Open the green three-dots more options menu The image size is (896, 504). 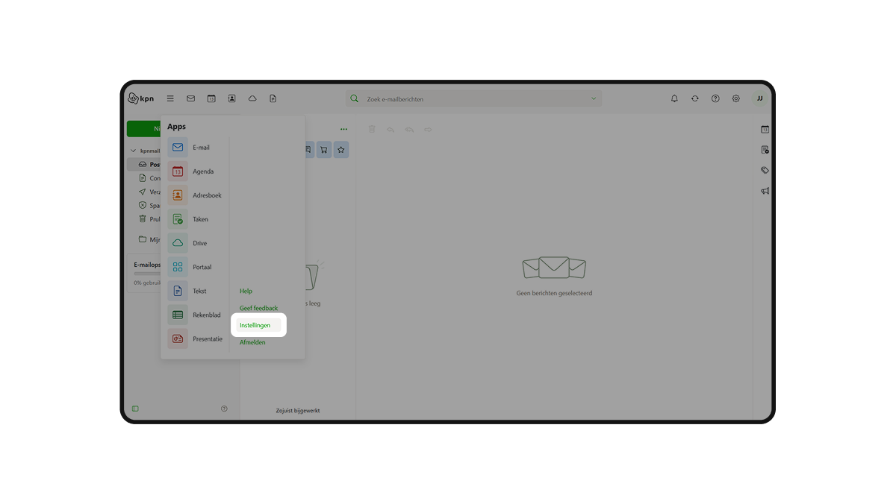point(343,130)
